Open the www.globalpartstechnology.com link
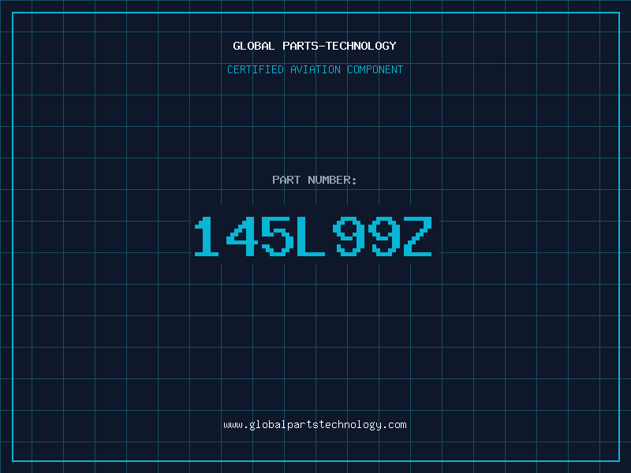 [315, 425]
